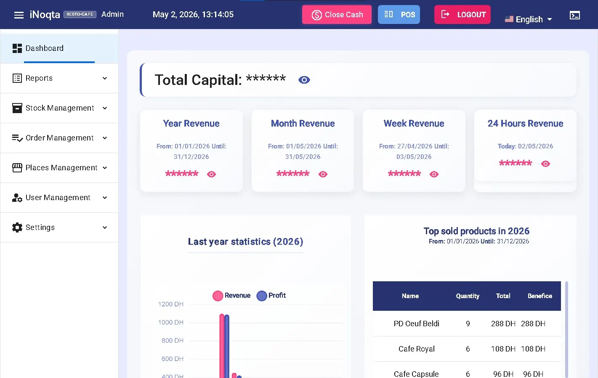The height and width of the screenshot is (378, 598).
Task: Open the Stock Management menu item
Action: coord(59,108)
